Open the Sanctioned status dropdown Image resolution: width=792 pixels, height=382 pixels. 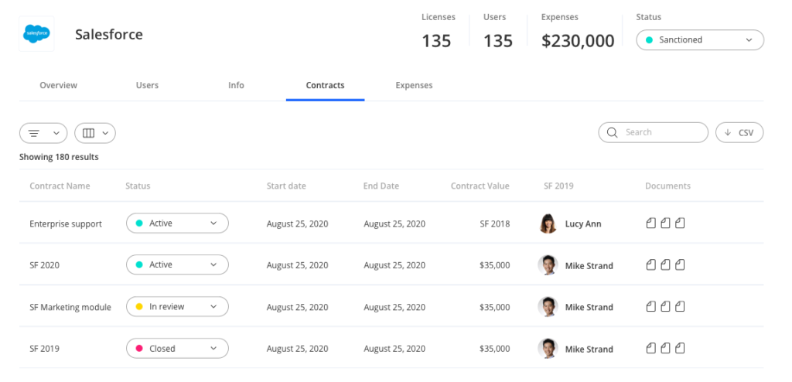point(699,40)
